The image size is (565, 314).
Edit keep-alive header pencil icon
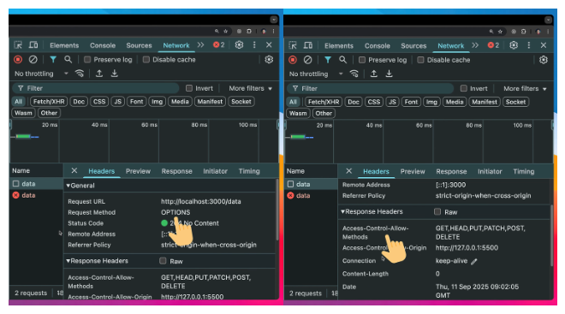tap(474, 262)
